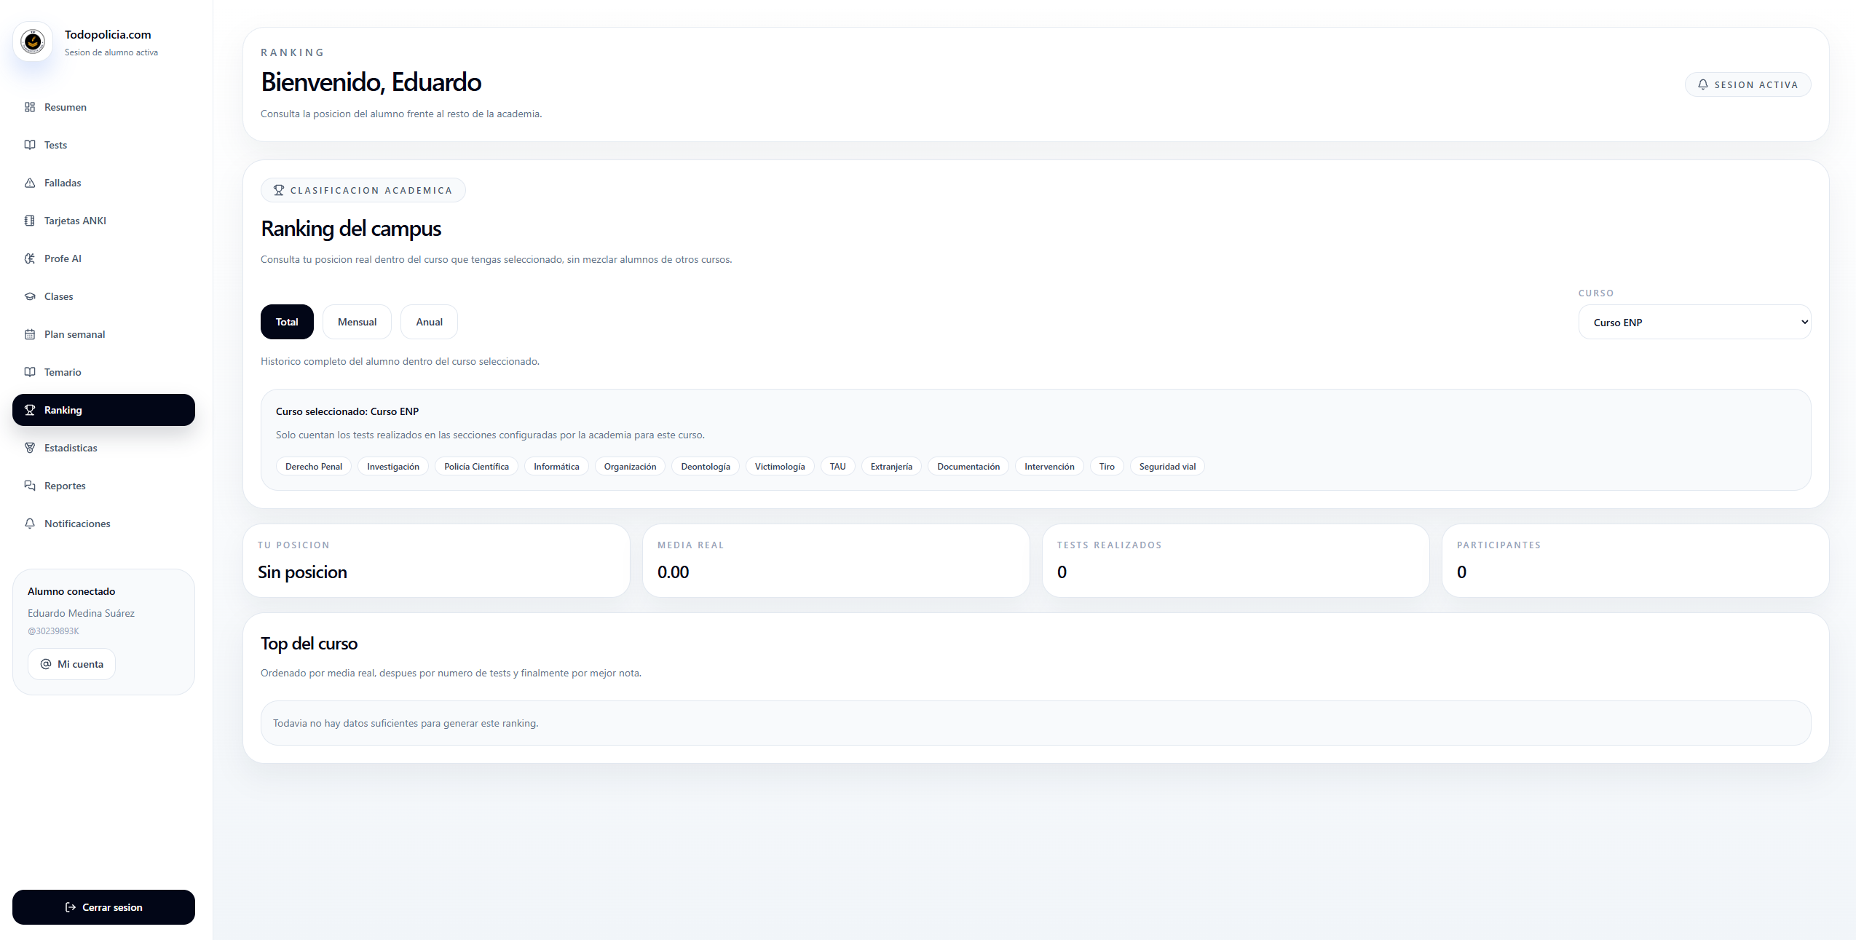The image size is (1856, 940).
Task: Click the Derecho Penal section chip
Action: (x=314, y=467)
